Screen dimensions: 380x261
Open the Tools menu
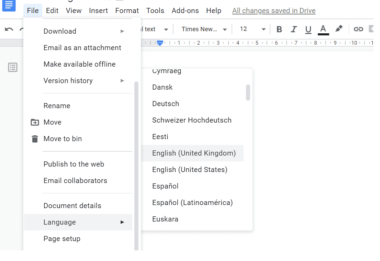(155, 11)
